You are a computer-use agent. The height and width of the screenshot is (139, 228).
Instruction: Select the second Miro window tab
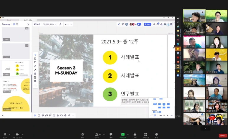click(x=28, y=20)
